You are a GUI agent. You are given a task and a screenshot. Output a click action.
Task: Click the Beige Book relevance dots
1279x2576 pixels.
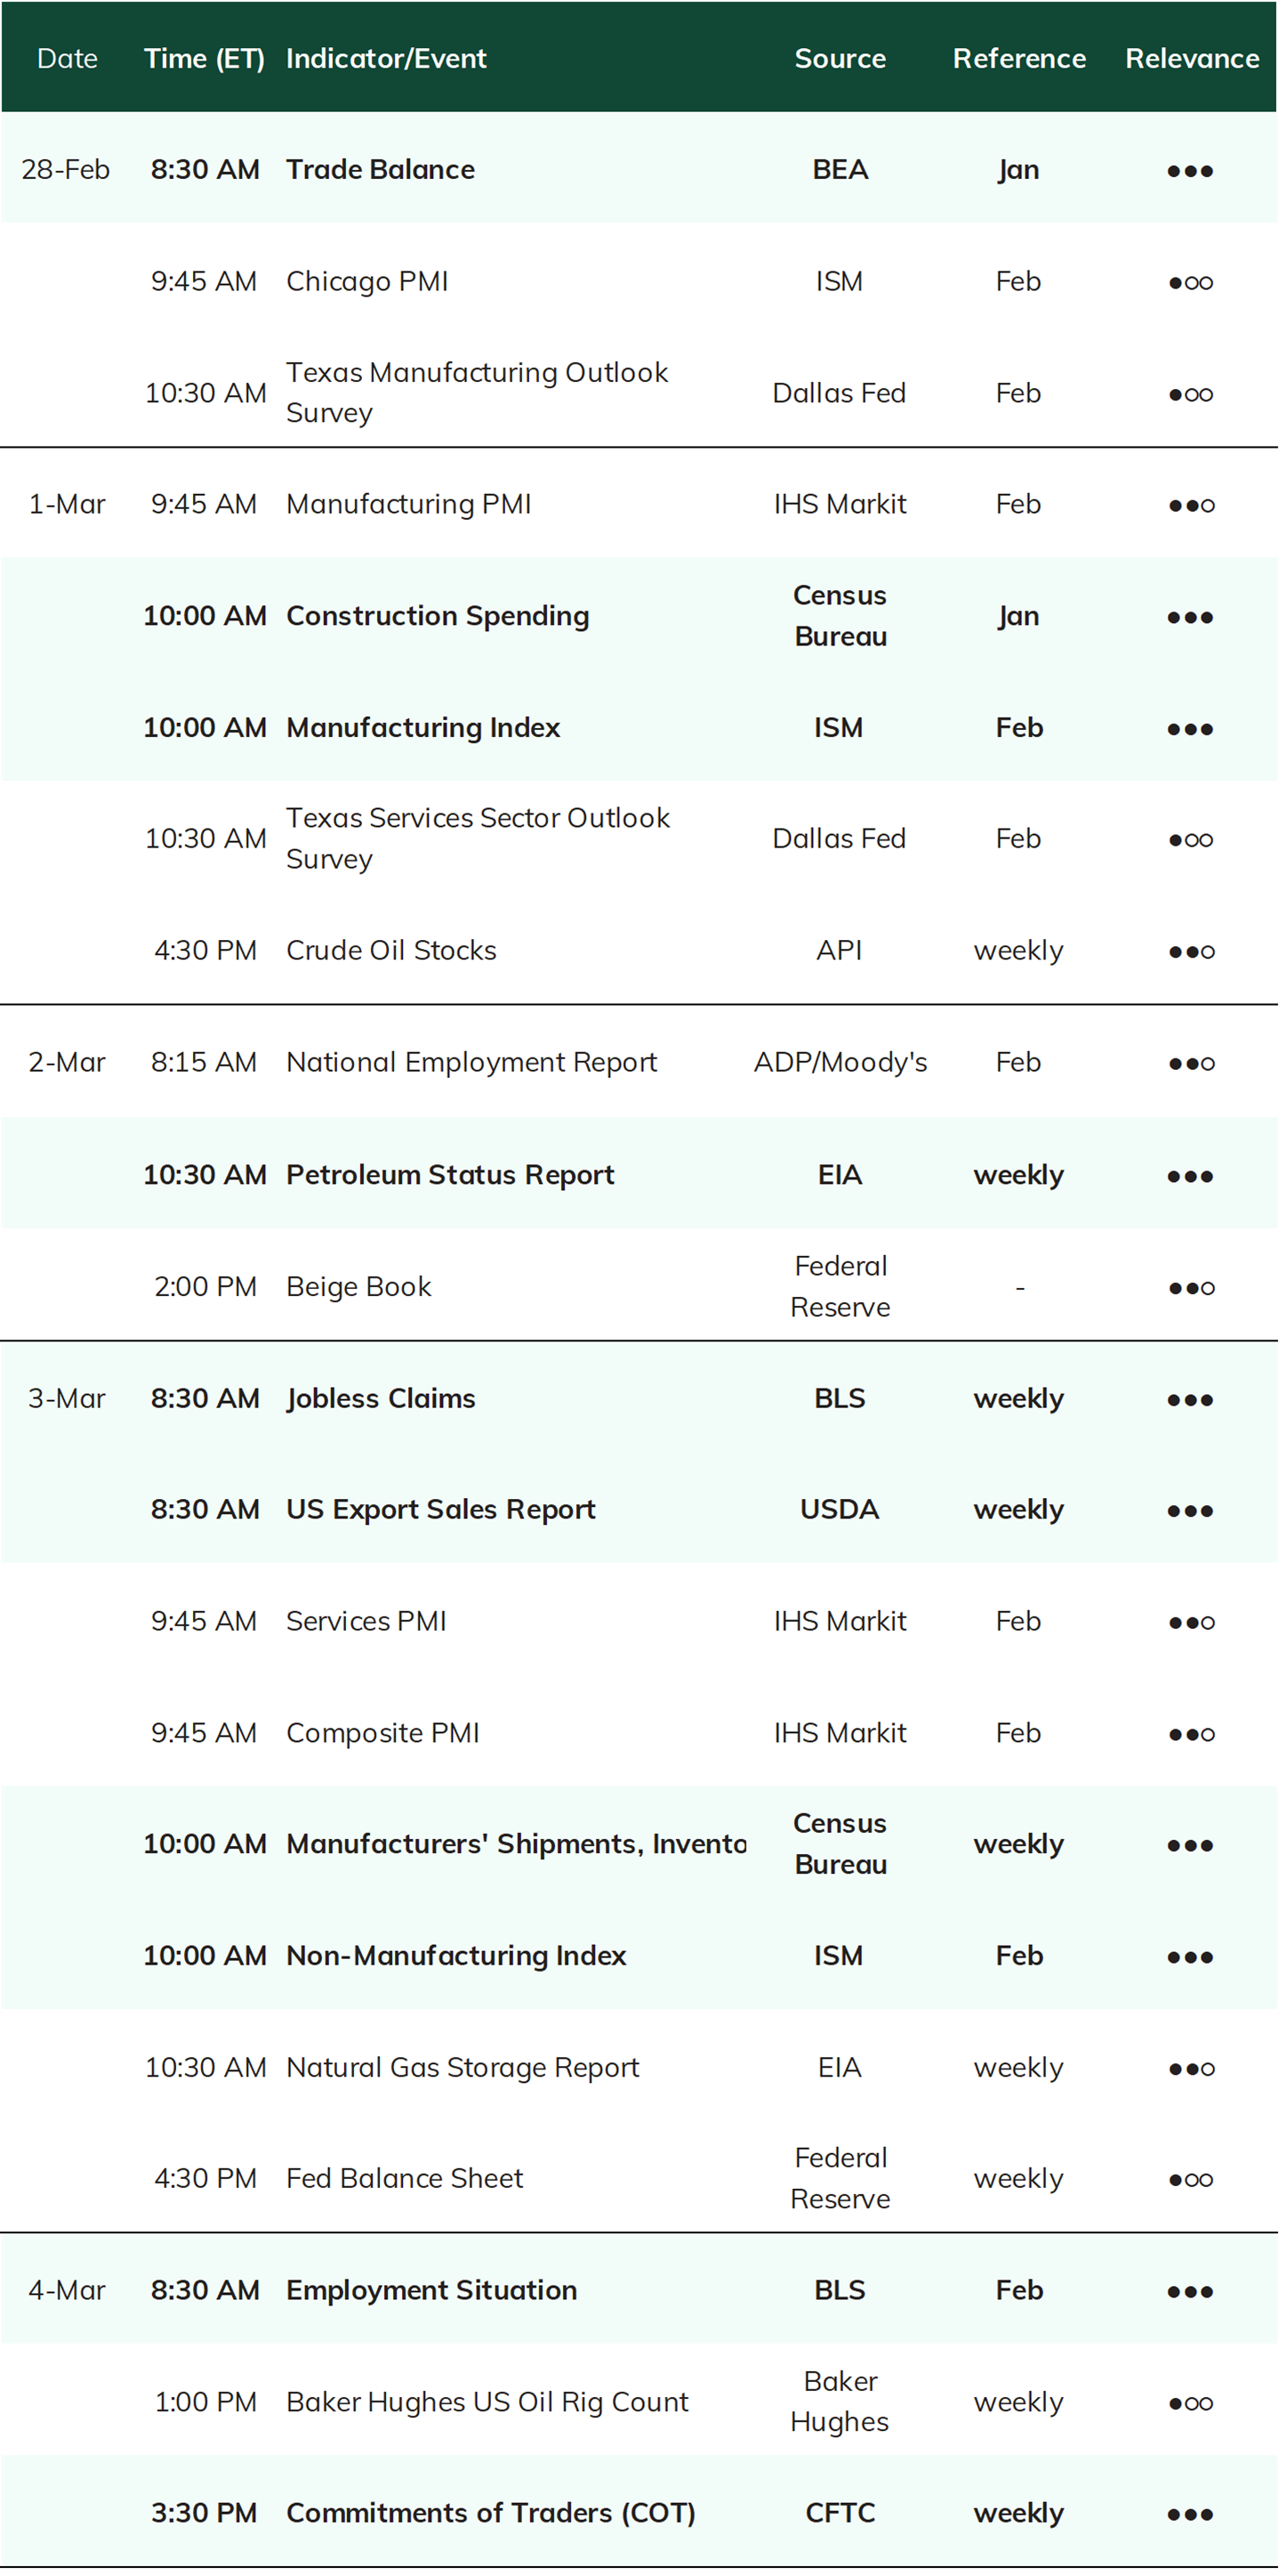[1190, 1288]
